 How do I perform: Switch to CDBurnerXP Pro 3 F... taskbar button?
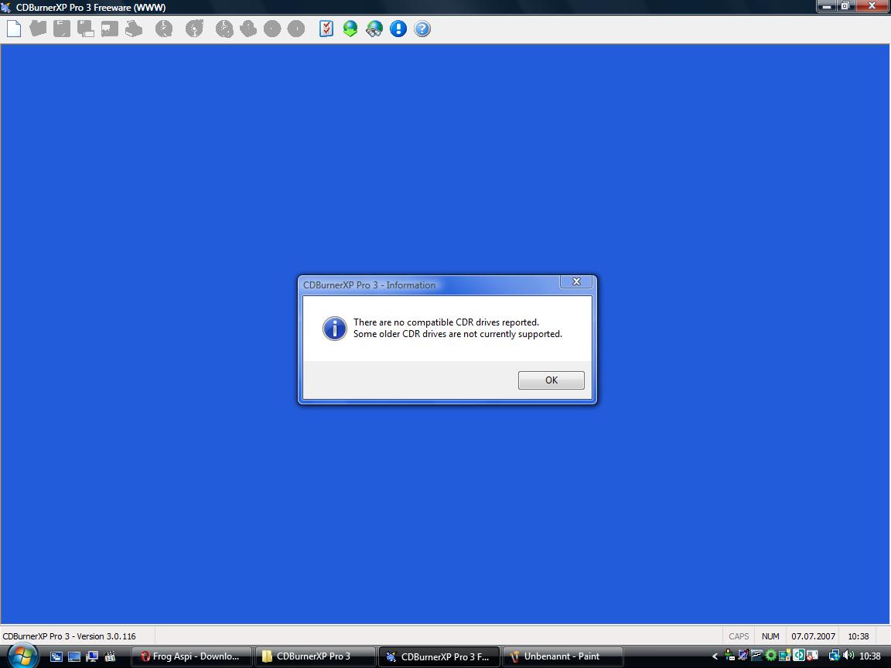pyautogui.click(x=439, y=656)
